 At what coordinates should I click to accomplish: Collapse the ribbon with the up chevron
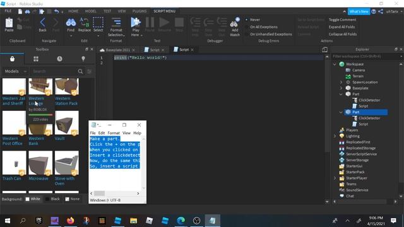pos(344,11)
